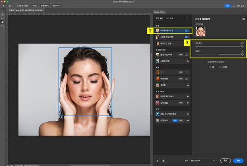Enable the 풍경 사진 믹서 toggle

tap(187, 54)
